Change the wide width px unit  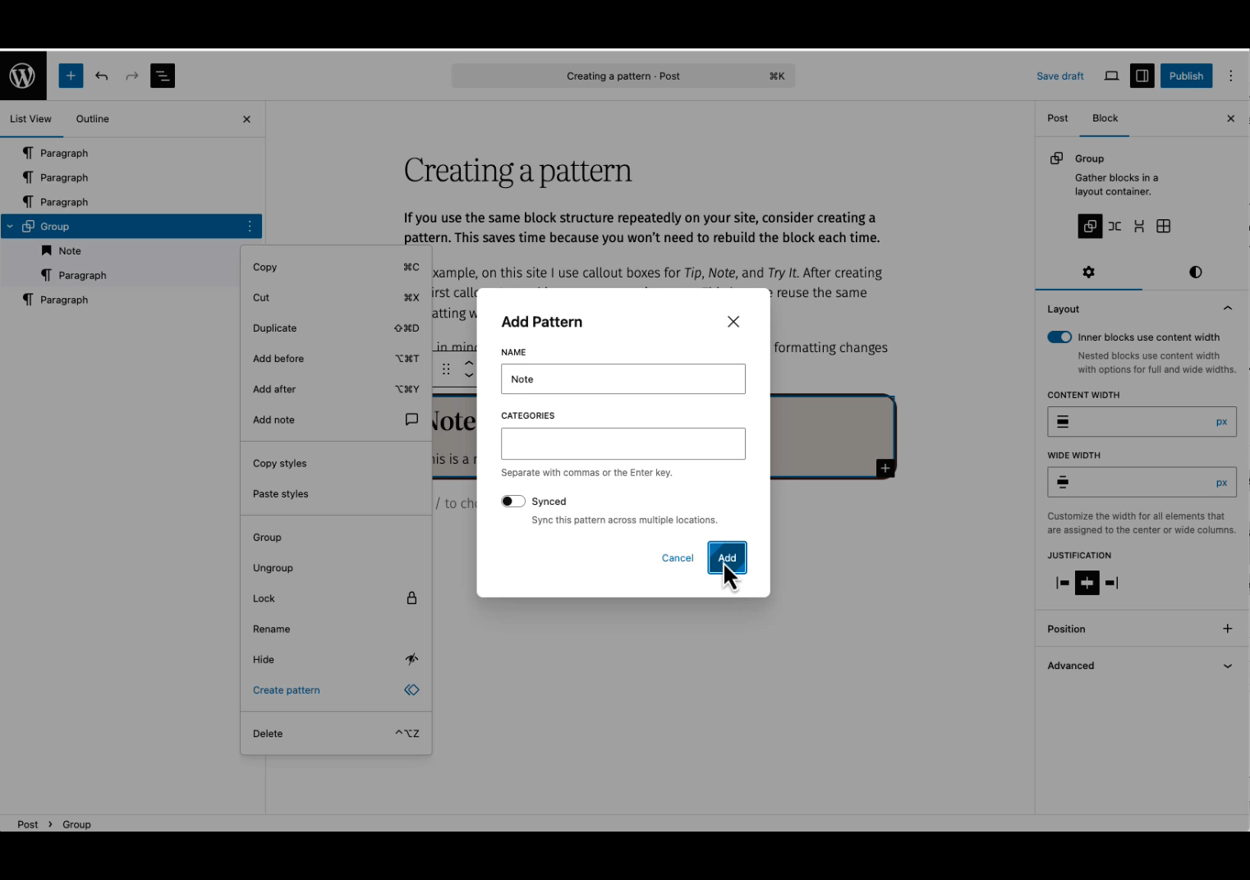tap(1221, 483)
